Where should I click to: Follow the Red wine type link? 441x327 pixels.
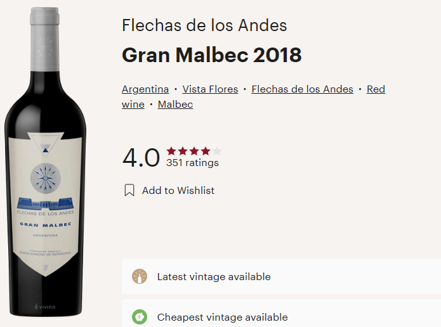point(376,89)
